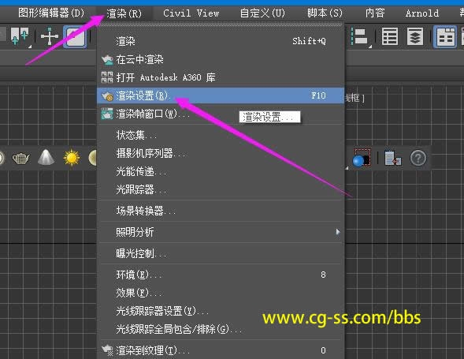Choose 曝光控制 from the render menu

(x=221, y=253)
